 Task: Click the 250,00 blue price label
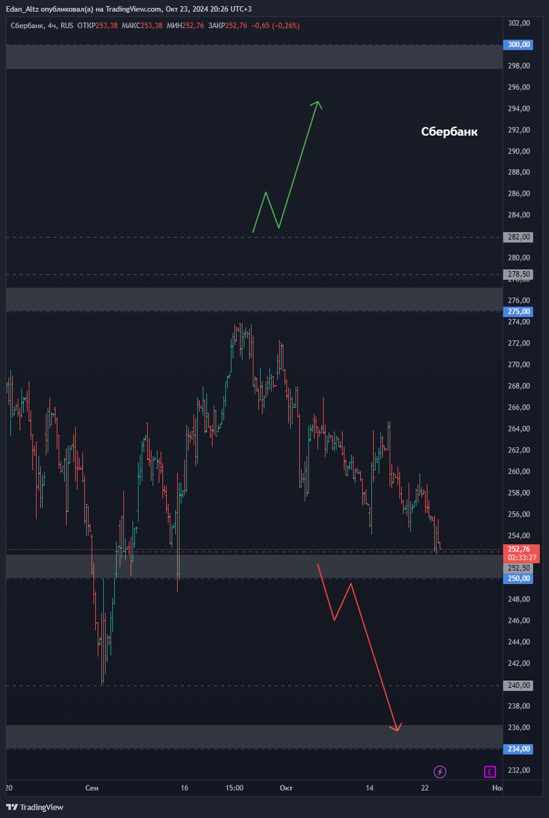pyautogui.click(x=519, y=578)
